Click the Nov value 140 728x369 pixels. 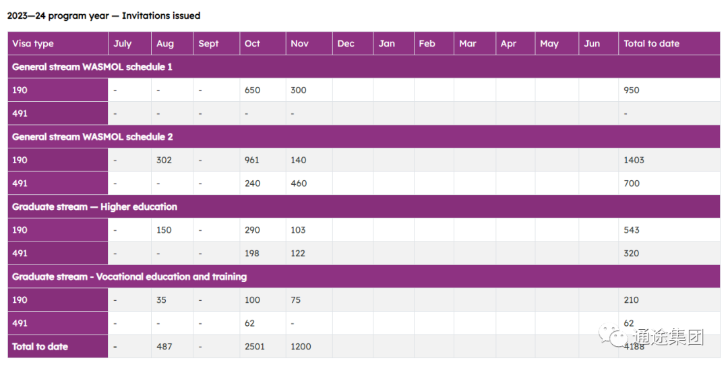coord(299,160)
